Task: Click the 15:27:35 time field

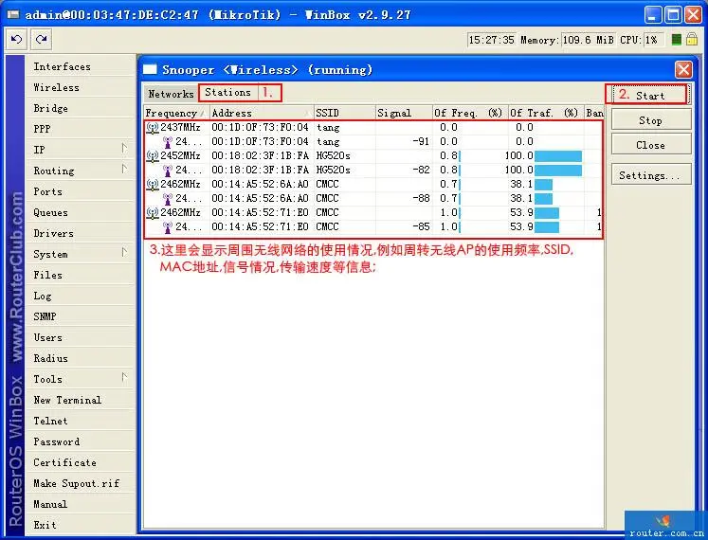Action: [x=491, y=40]
